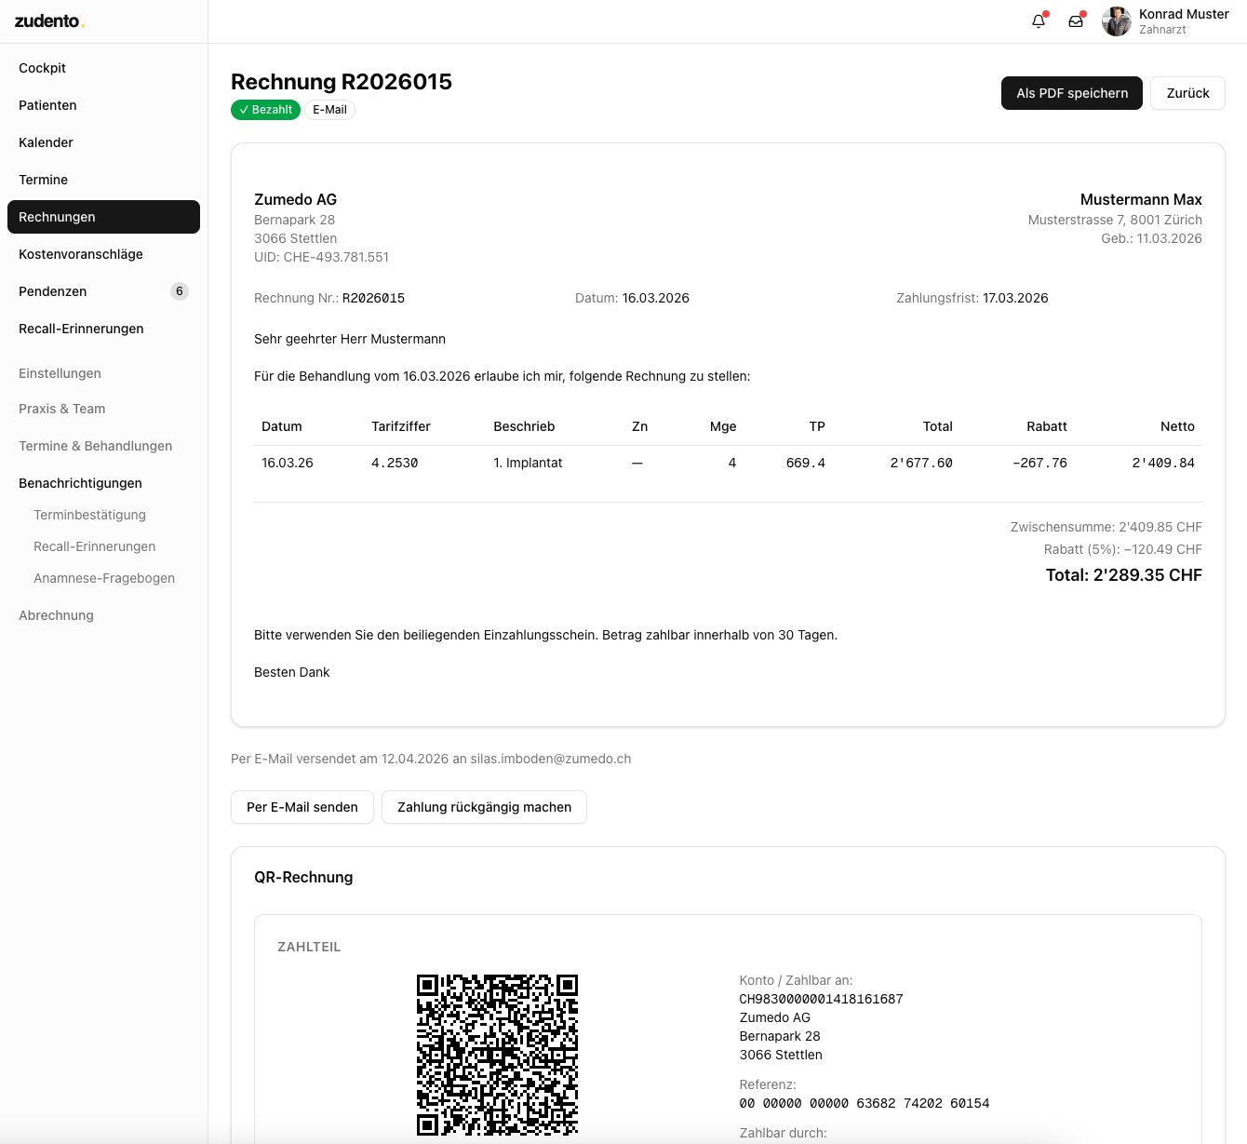The width and height of the screenshot is (1247, 1144).
Task: Go to Patienten section
Action: click(103, 105)
